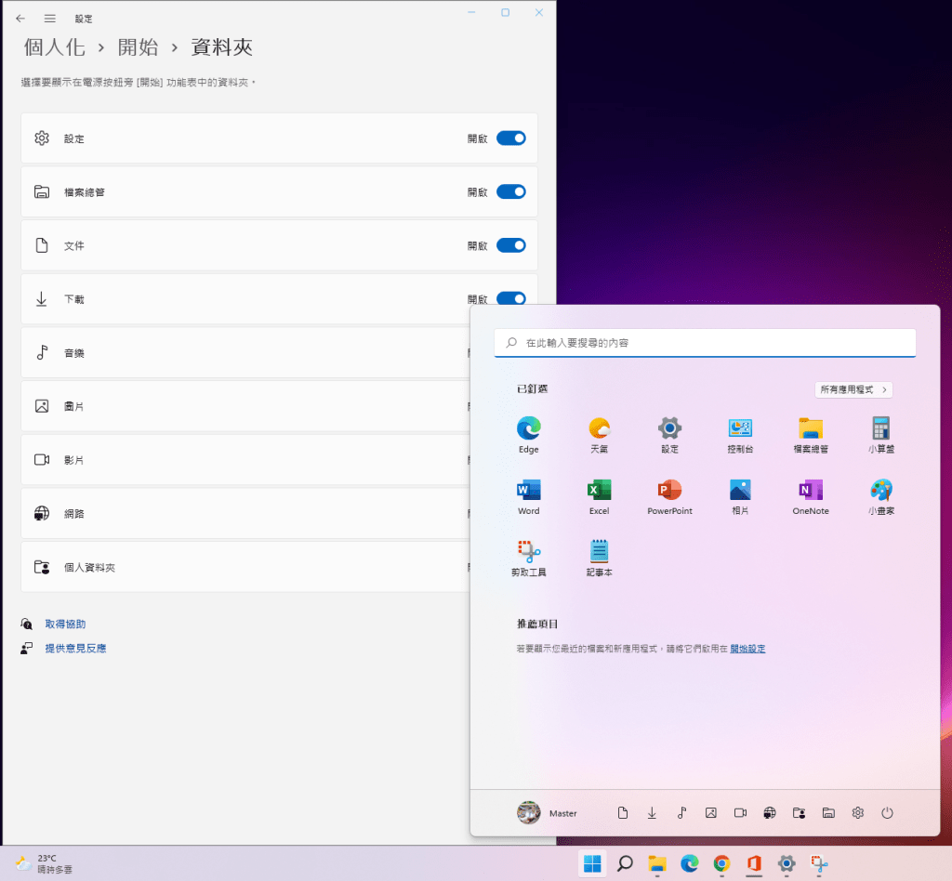
Task: Turn off the 設定 folder toggle
Action: pos(510,138)
